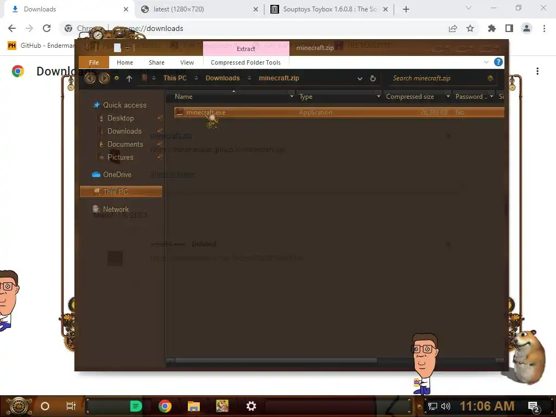Switch to Chrome from the taskbar
Screen dimensions: 556x417
pyautogui.click(x=165, y=406)
